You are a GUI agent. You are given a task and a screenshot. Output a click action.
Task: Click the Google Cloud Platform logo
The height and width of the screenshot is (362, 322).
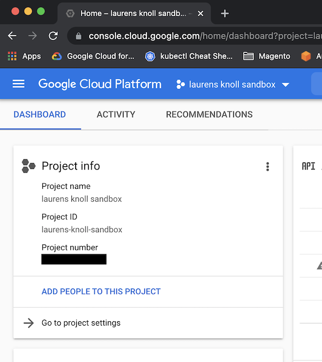pyautogui.click(x=100, y=84)
